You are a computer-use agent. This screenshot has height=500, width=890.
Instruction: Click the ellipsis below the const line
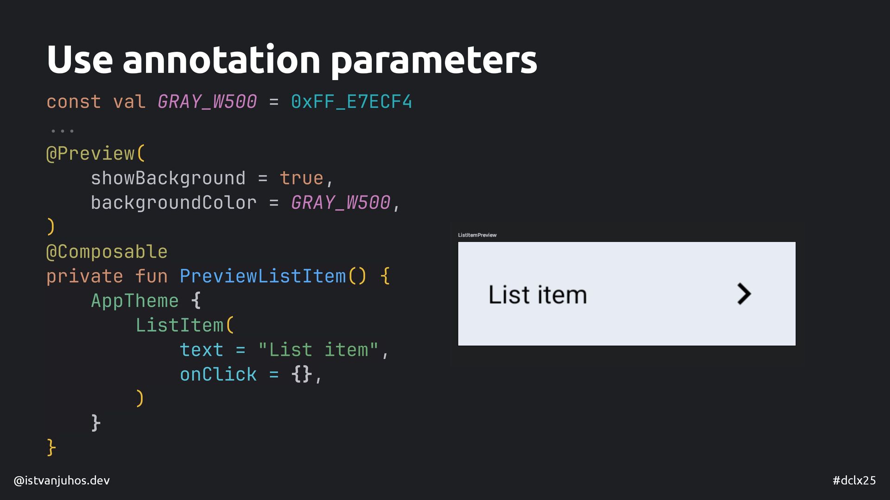tap(62, 131)
